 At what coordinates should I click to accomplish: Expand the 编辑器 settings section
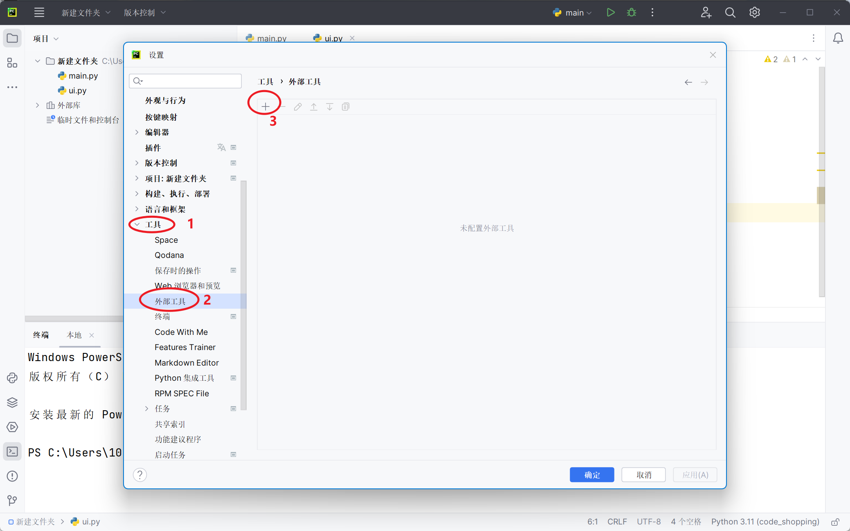pos(137,132)
